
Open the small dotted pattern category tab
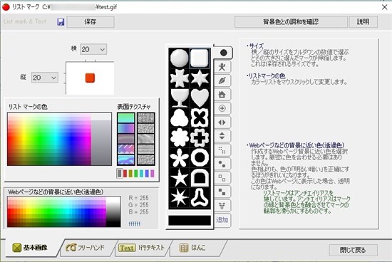[222, 150]
